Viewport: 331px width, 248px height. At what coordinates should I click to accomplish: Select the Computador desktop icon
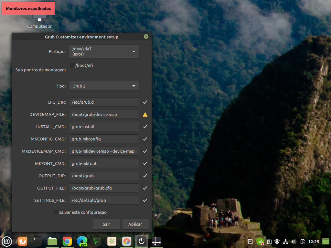pyautogui.click(x=39, y=22)
